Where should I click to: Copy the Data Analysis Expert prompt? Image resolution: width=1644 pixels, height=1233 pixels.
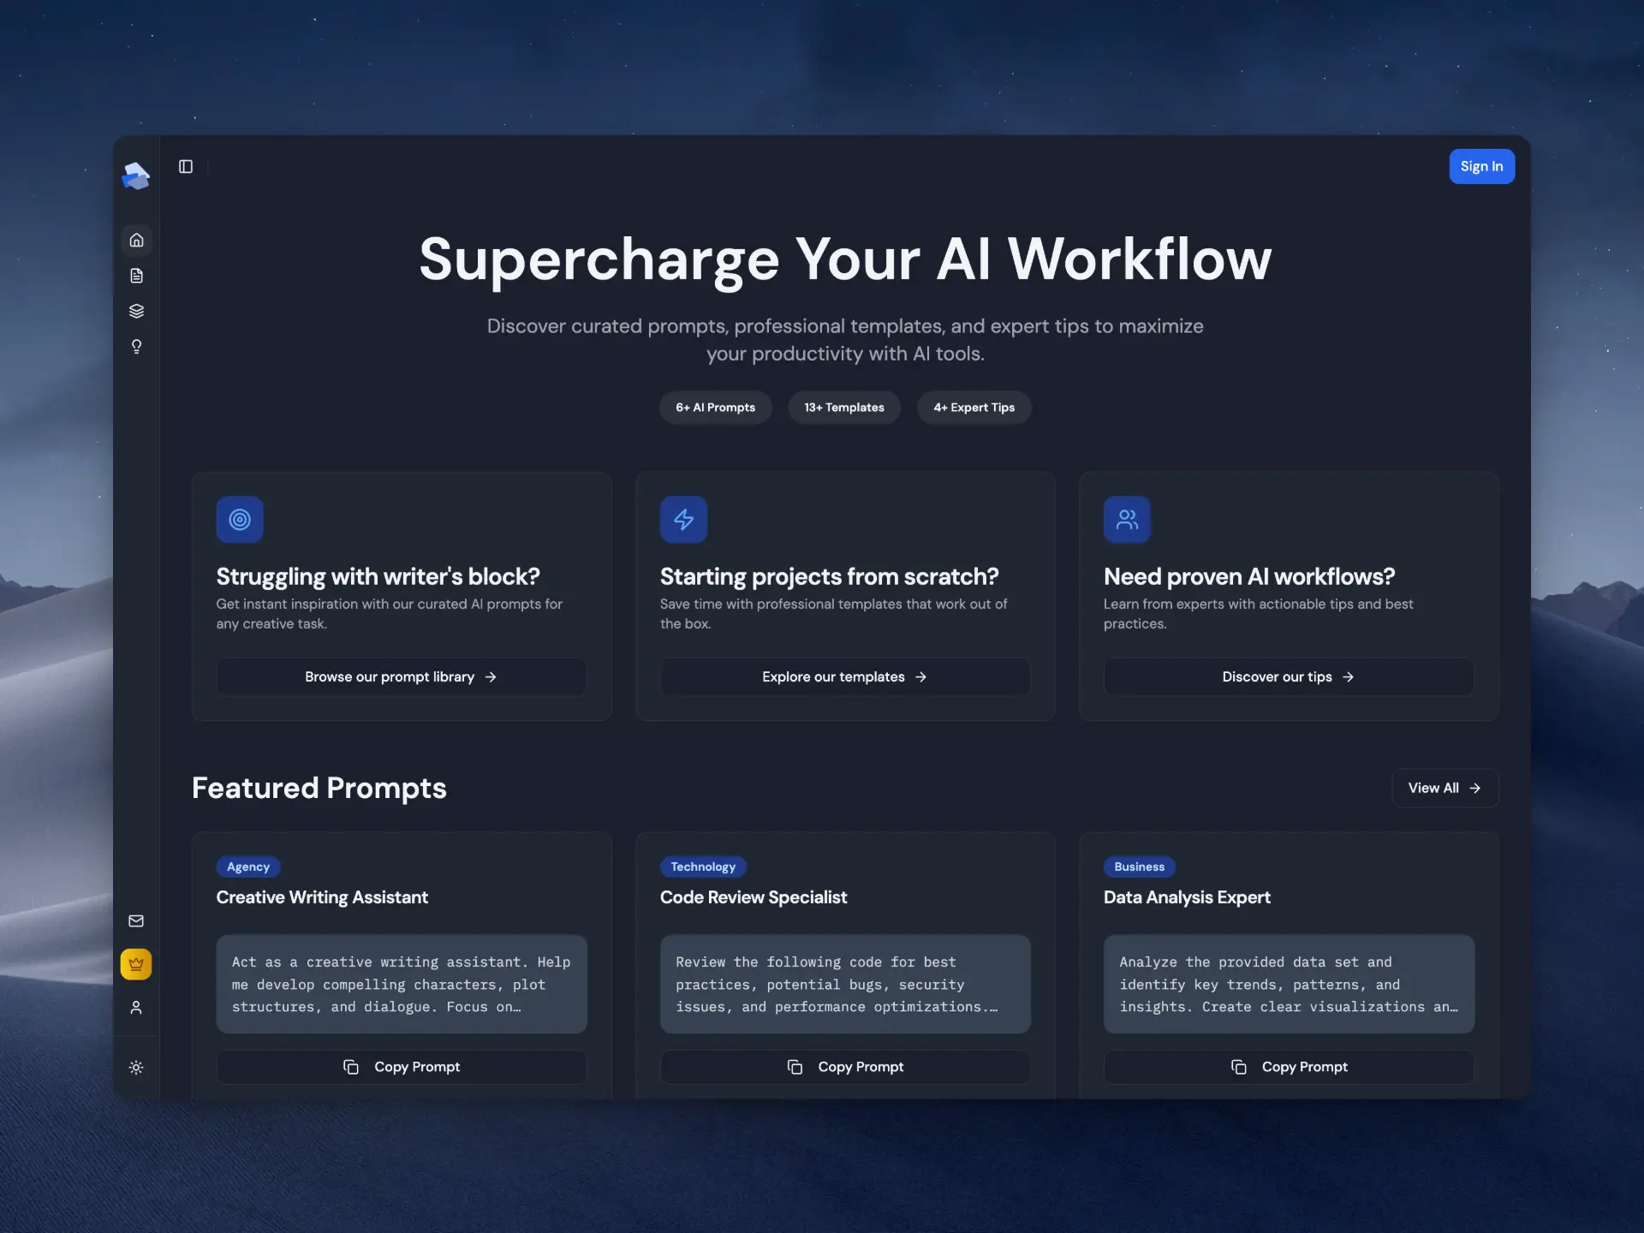[x=1288, y=1067]
